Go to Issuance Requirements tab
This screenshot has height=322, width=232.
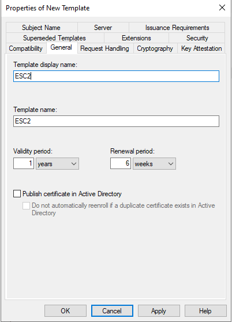coord(177,28)
